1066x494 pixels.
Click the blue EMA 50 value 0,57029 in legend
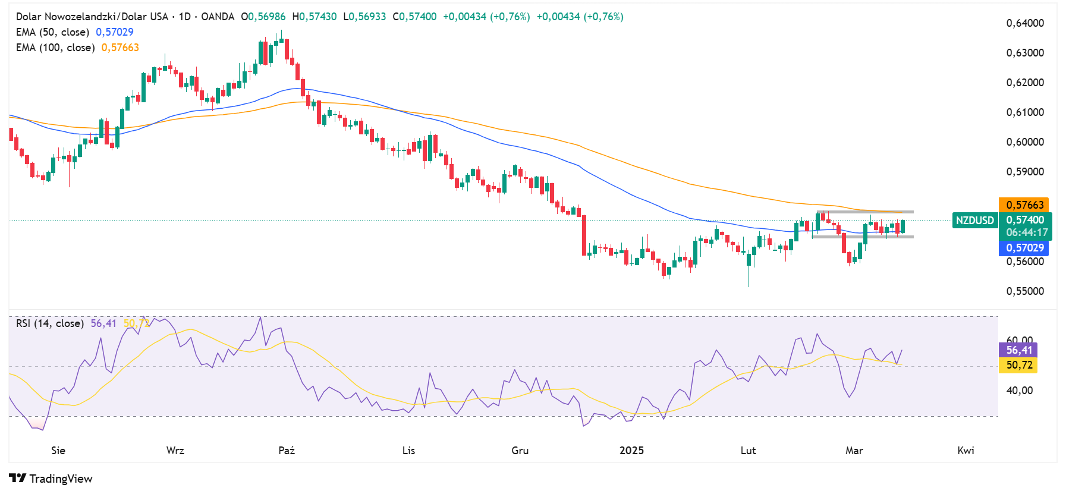click(115, 32)
